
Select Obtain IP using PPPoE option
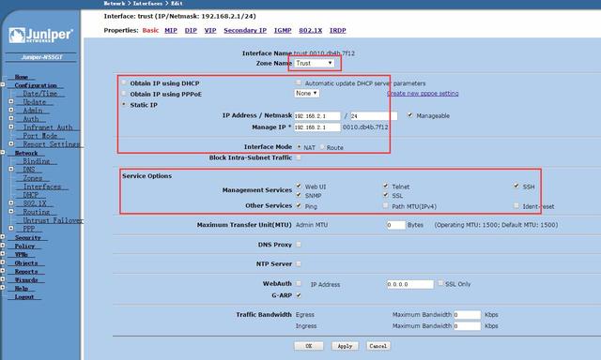click(x=124, y=94)
